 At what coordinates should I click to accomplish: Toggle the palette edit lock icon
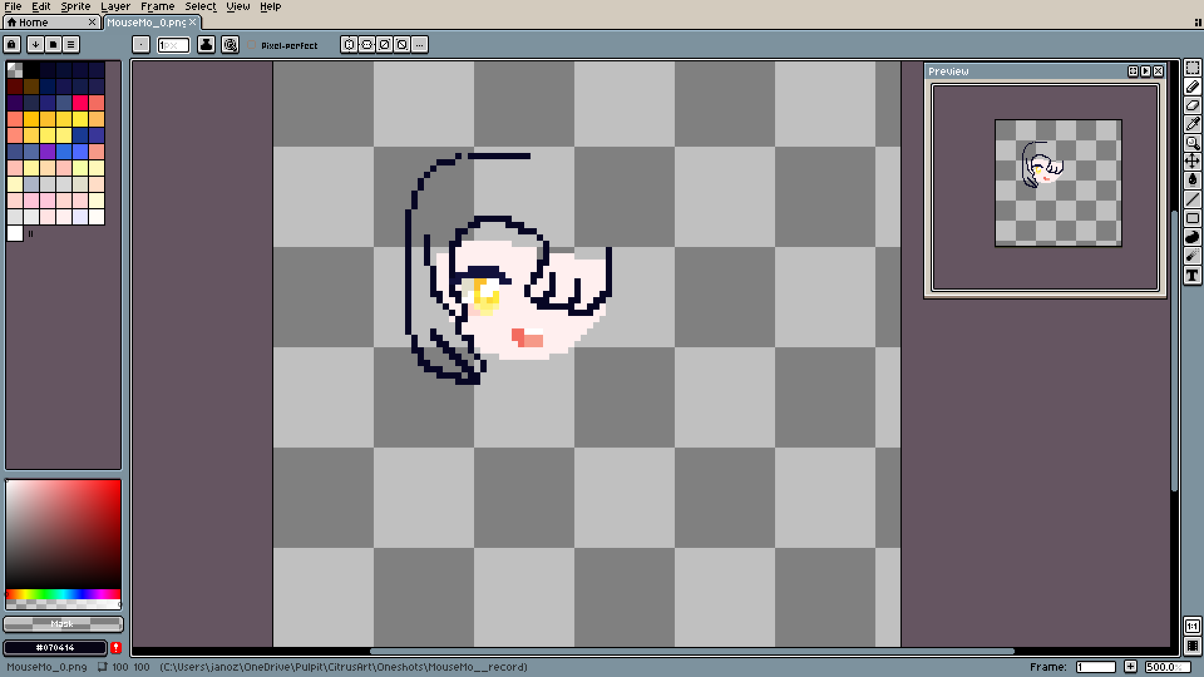(x=12, y=45)
